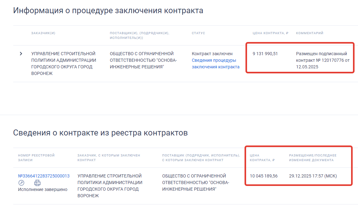
Task: Select registry contract price 10 045 189,56
Action: [x=263, y=176]
